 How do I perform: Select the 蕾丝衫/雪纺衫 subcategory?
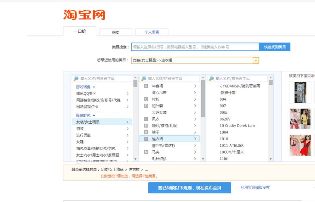[x=169, y=145]
